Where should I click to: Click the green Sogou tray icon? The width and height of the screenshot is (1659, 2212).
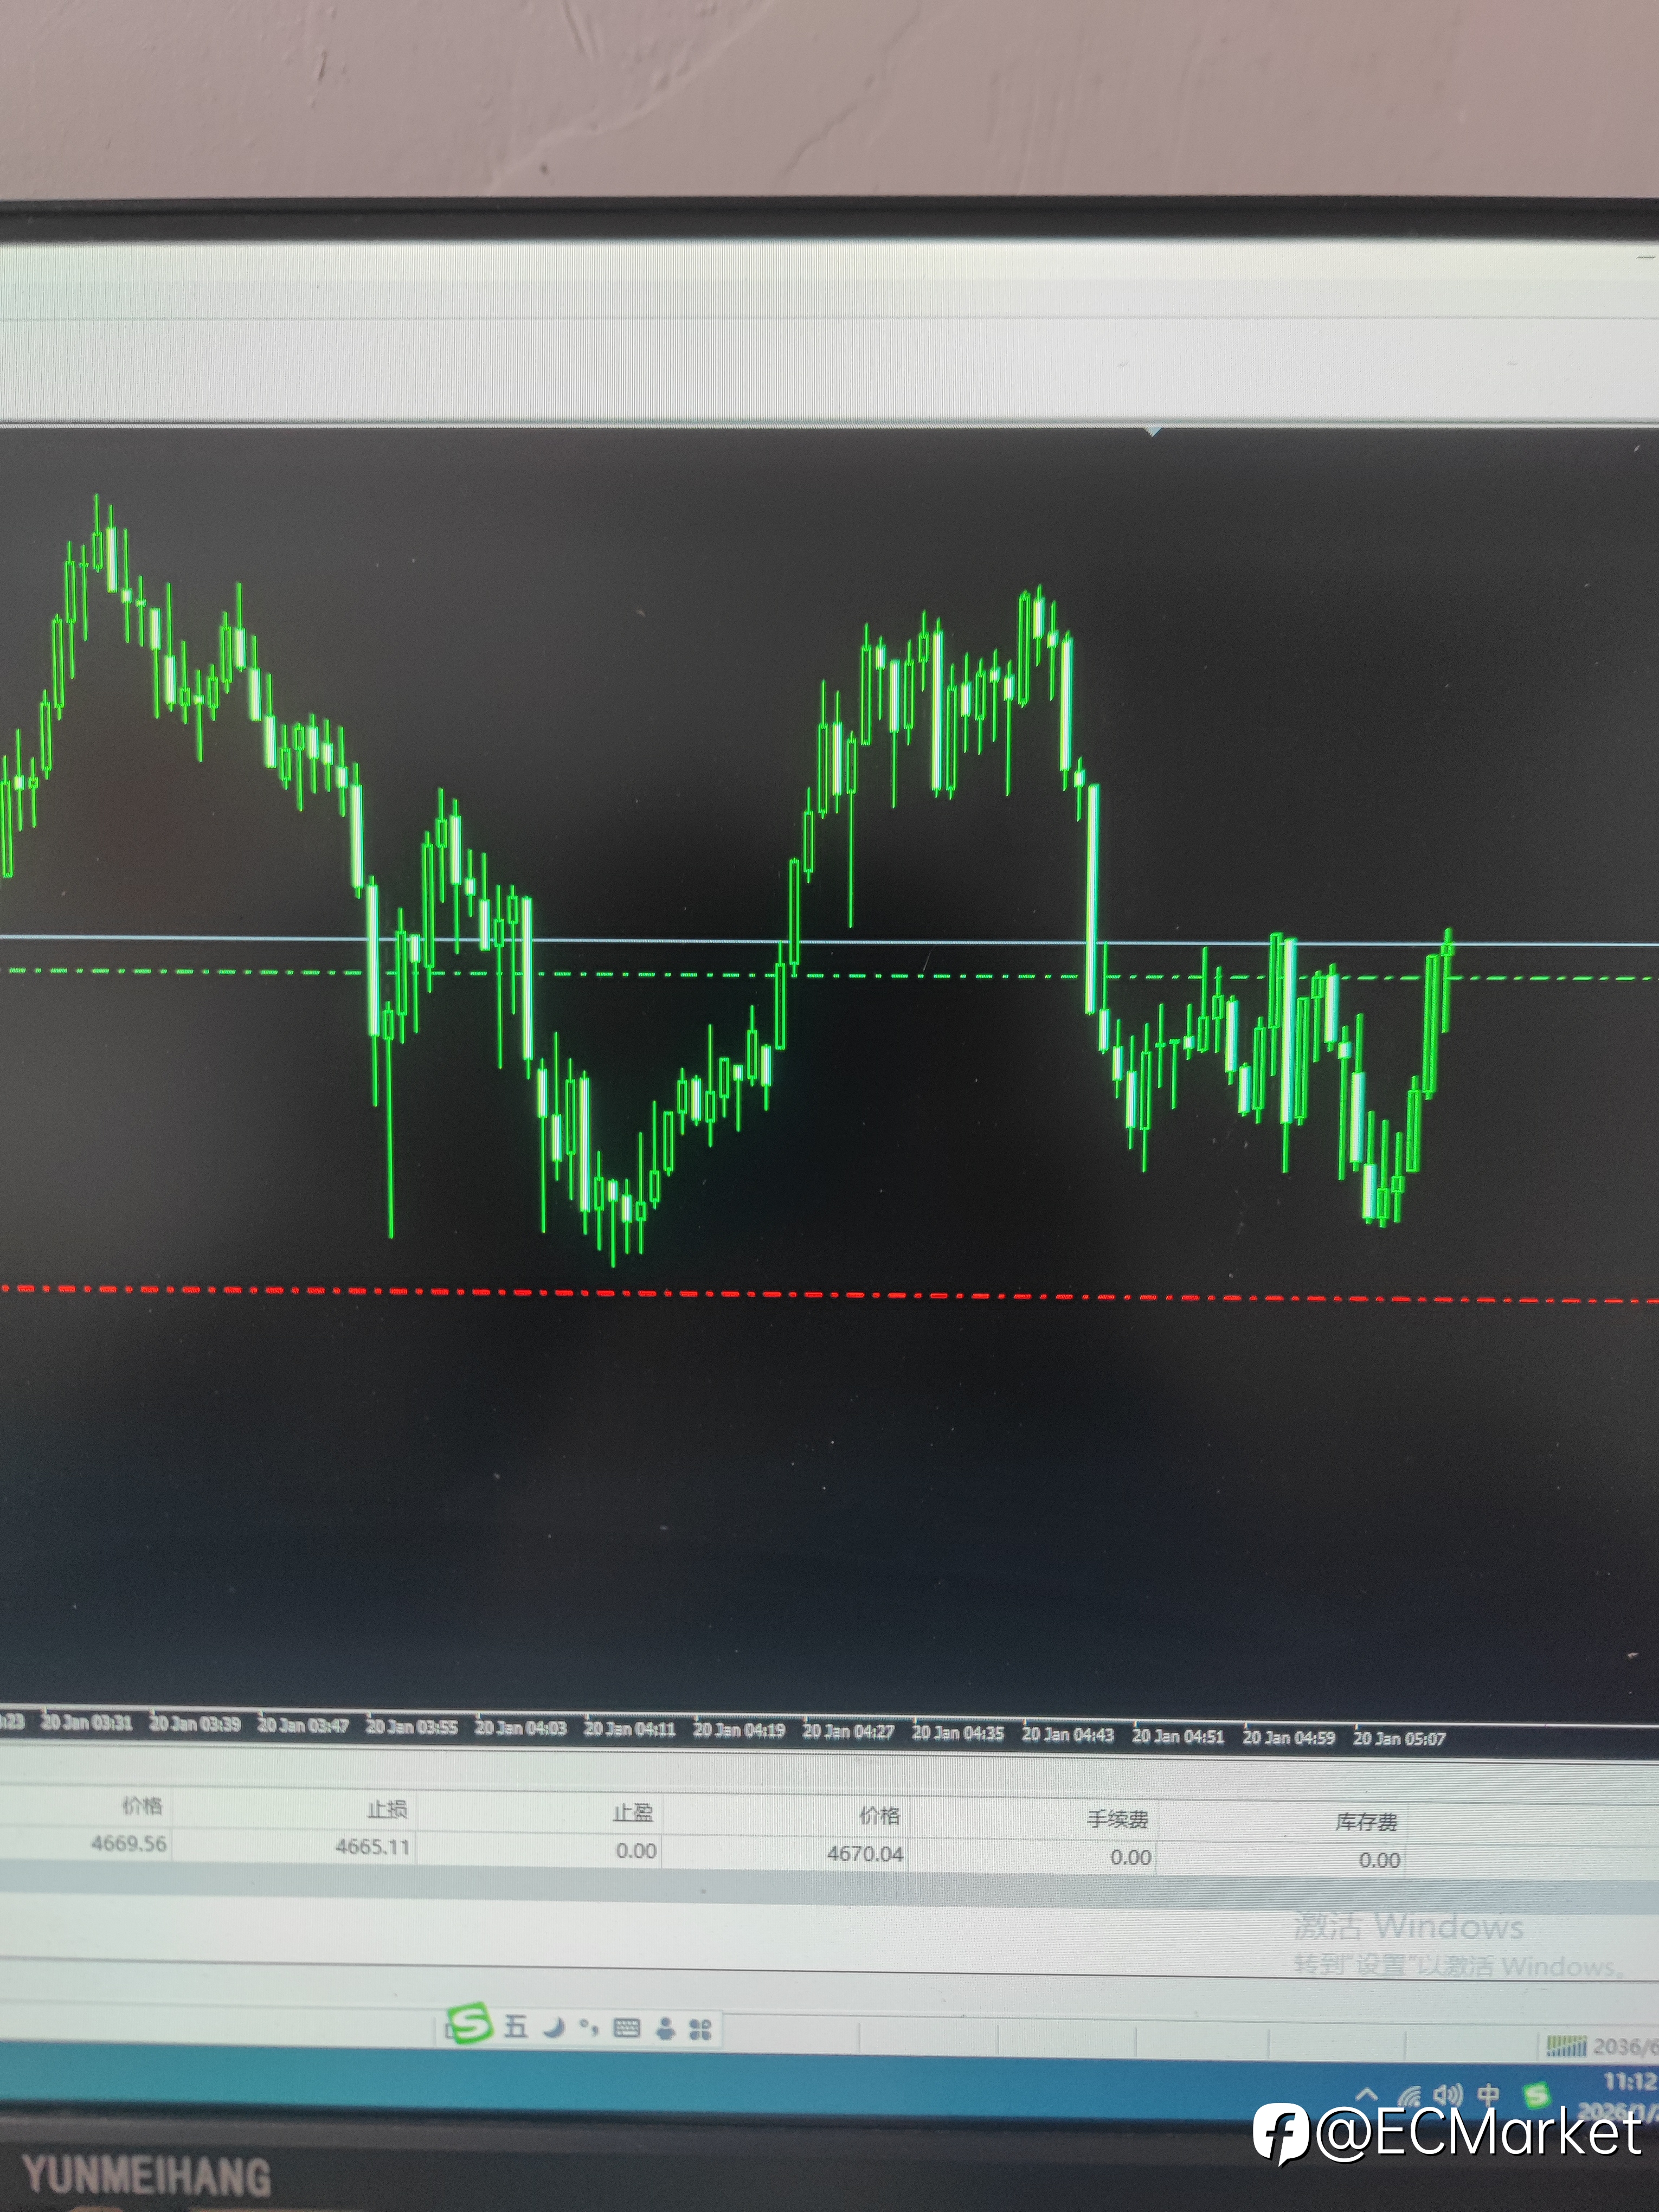tap(1536, 2094)
